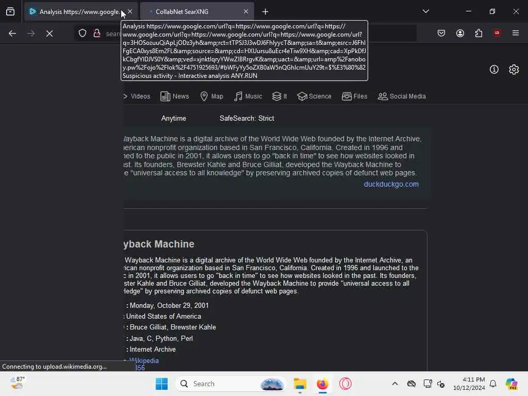Image resolution: width=528 pixels, height=396 pixels.
Task: Close the Analysis google.com tab
Action: point(130,11)
